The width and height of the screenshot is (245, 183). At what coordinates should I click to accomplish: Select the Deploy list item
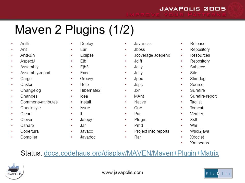[x=87, y=43]
